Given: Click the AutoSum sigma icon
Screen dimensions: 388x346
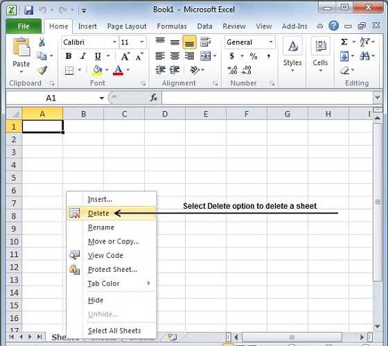Looking at the screenshot, I should pos(344,42).
